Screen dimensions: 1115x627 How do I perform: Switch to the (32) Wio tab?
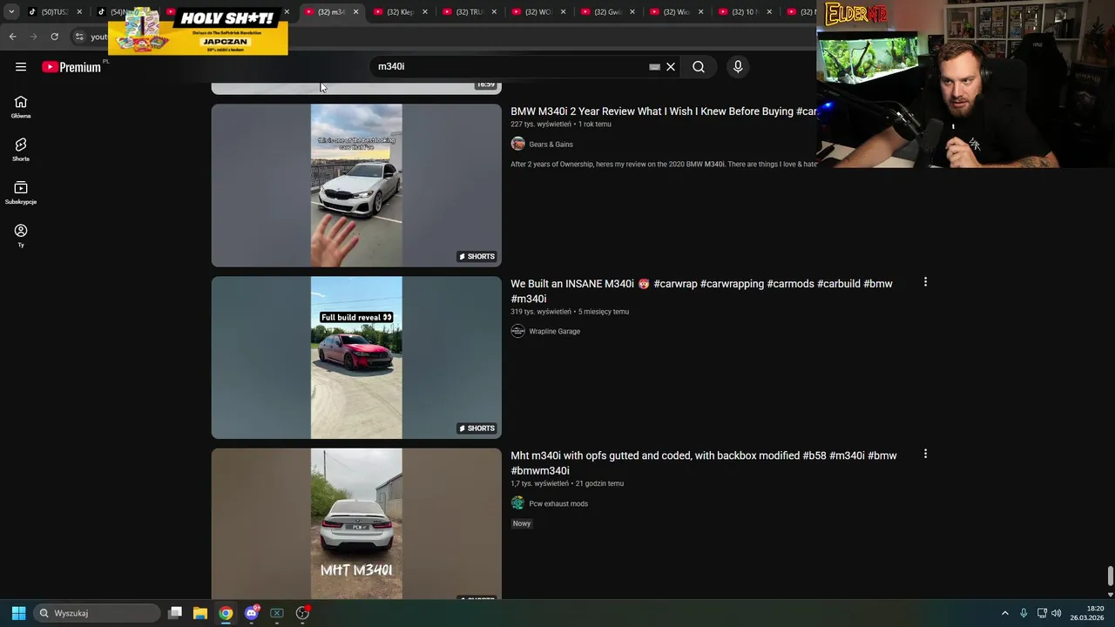675,12
